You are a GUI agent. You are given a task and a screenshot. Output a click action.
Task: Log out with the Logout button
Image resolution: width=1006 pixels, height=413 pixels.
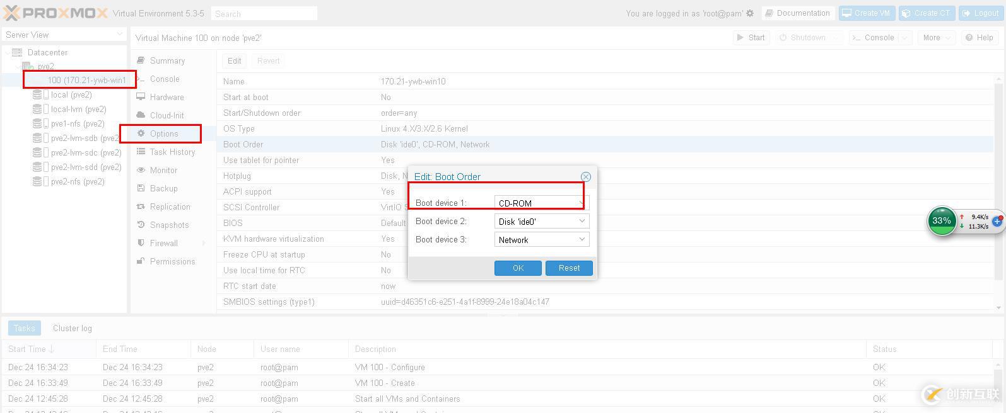(x=981, y=13)
